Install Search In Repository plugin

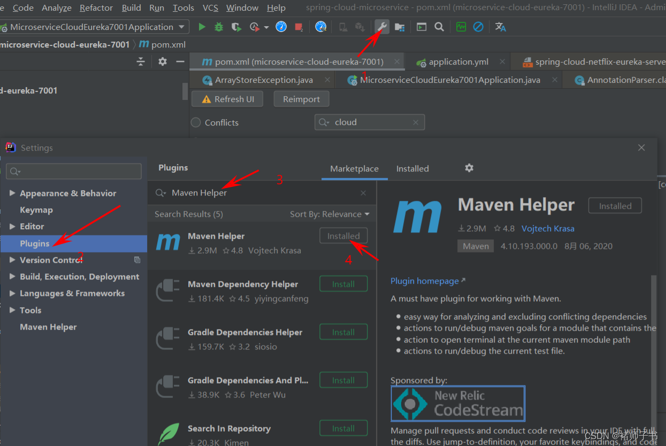(343, 428)
